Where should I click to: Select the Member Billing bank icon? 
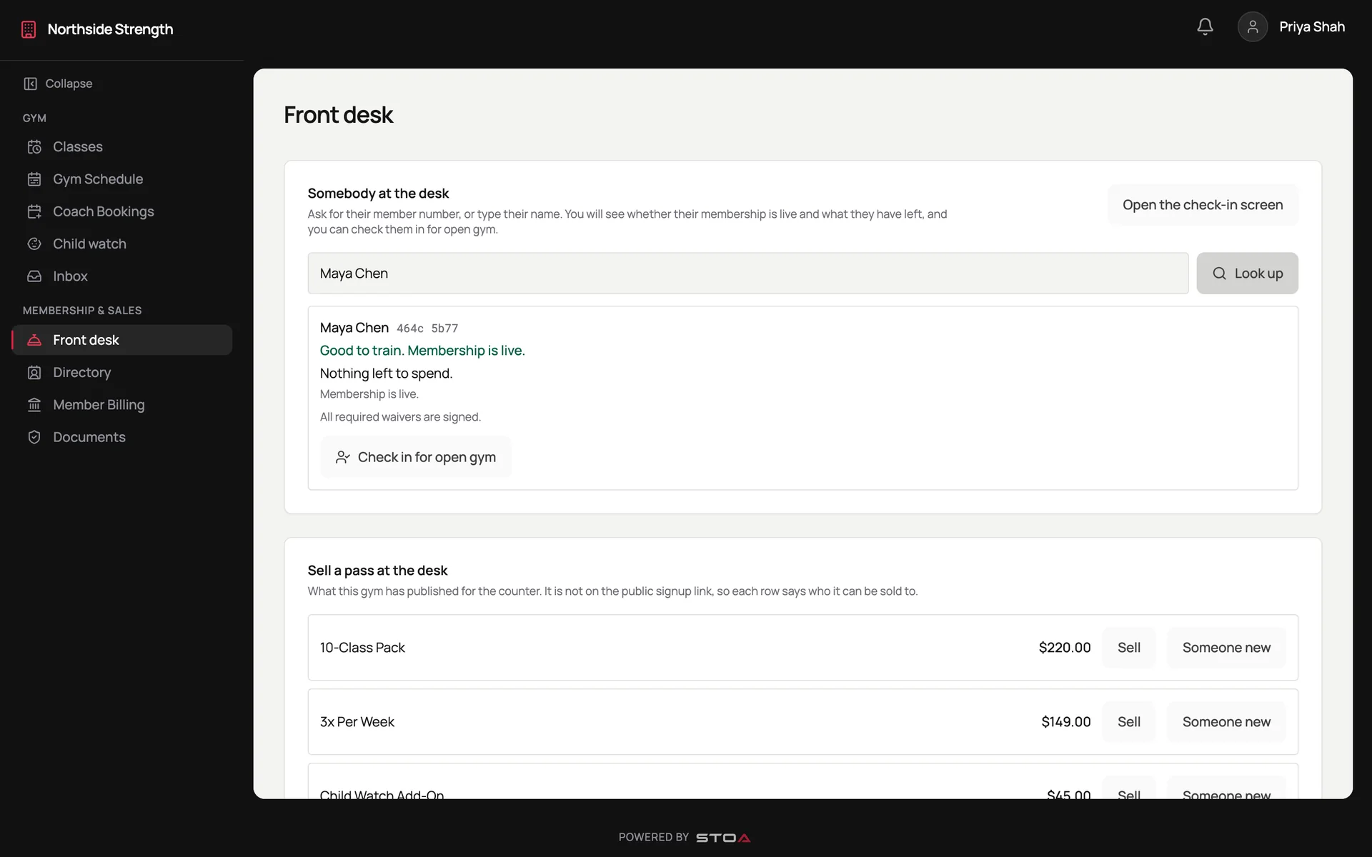(34, 405)
